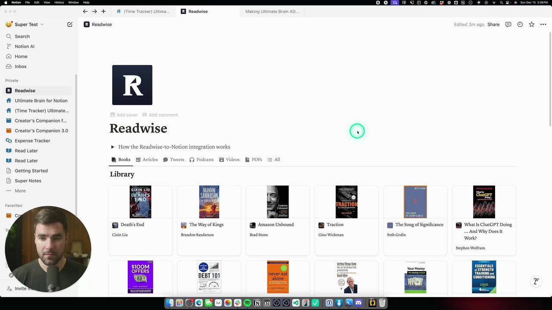
Task: Switch to the All view tab
Action: coord(273,160)
